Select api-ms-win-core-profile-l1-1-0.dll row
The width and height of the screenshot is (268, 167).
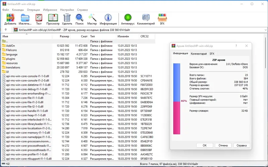point(78,154)
